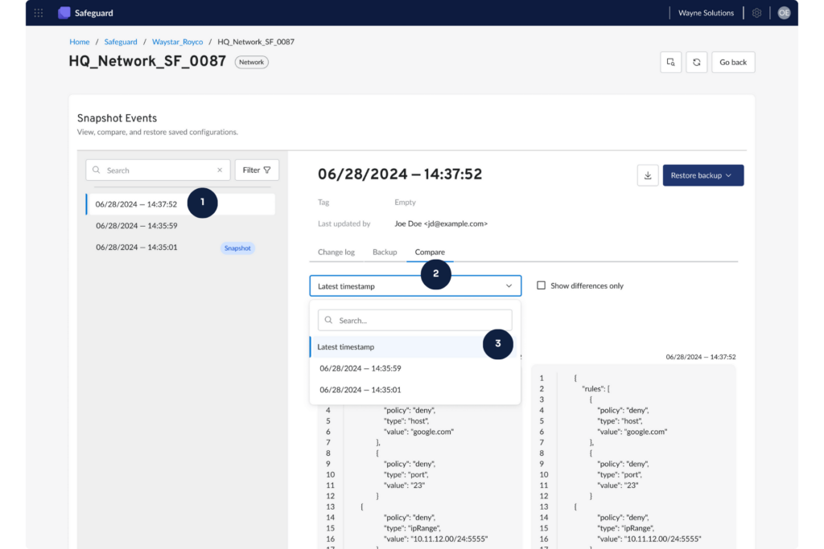The width and height of the screenshot is (824, 549).
Task: Open the settings gear in top bar
Action: pyautogui.click(x=755, y=12)
